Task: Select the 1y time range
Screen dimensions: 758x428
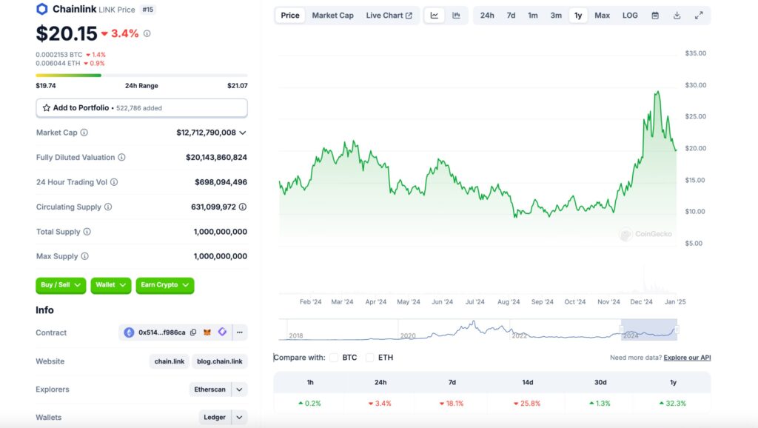Action: click(578, 16)
